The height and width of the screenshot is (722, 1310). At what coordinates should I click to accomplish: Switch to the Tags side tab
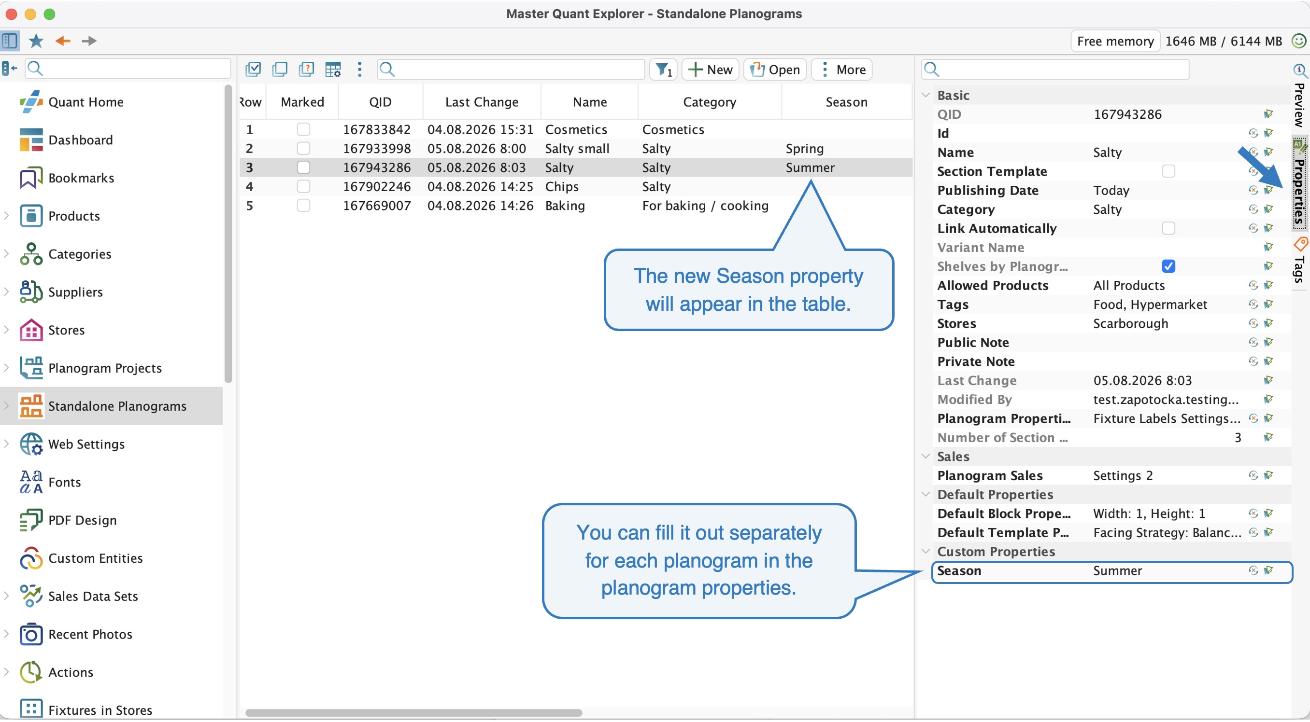click(1299, 260)
